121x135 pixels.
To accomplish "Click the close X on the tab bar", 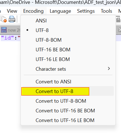I will [x=120, y=30].
